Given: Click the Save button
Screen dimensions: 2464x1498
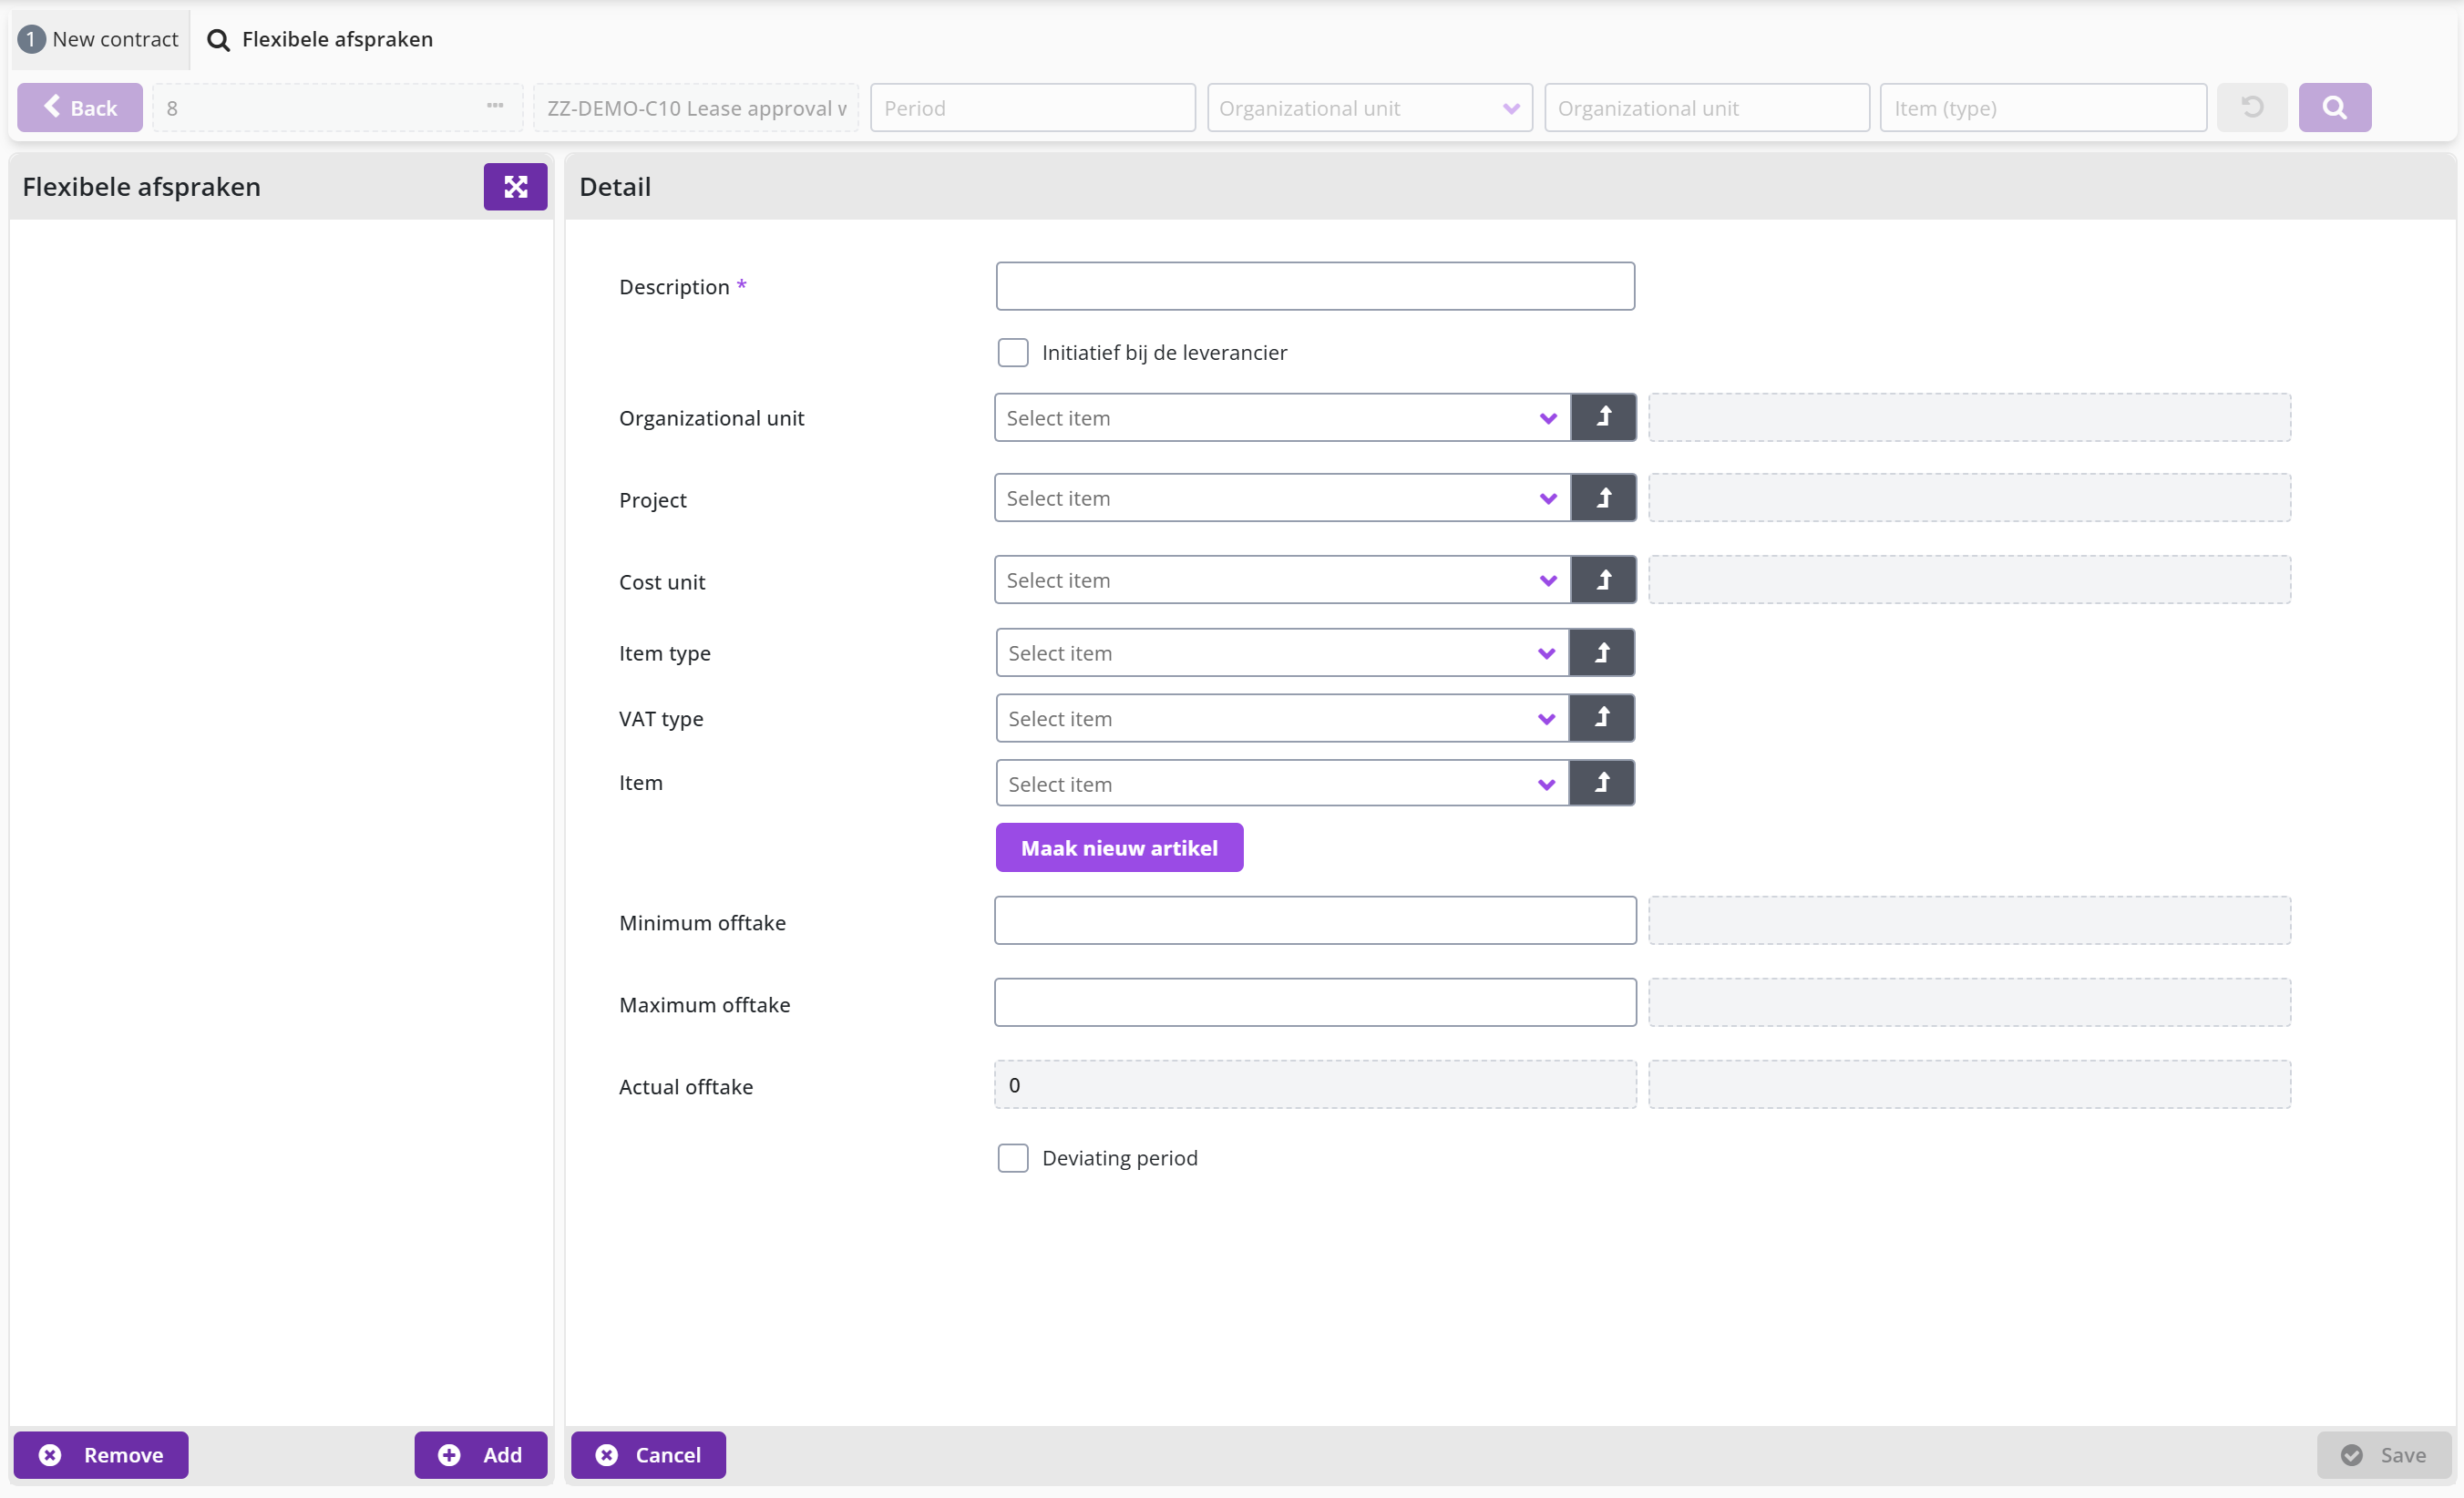Looking at the screenshot, I should point(2384,1454).
